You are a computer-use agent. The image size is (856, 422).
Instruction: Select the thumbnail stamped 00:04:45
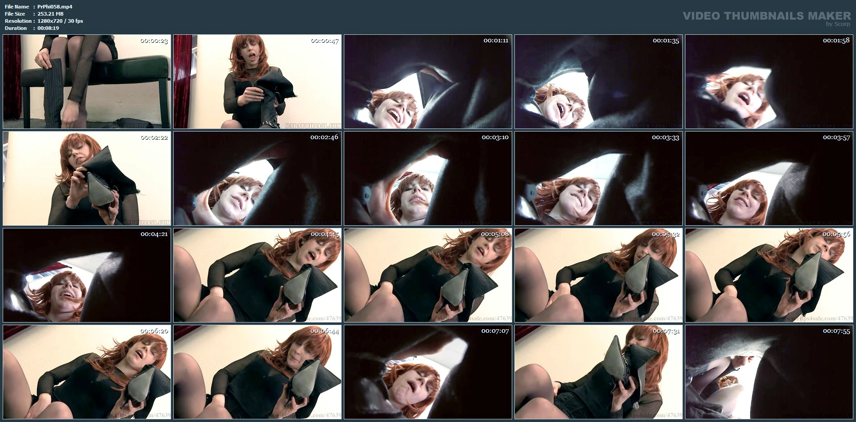pos(258,275)
